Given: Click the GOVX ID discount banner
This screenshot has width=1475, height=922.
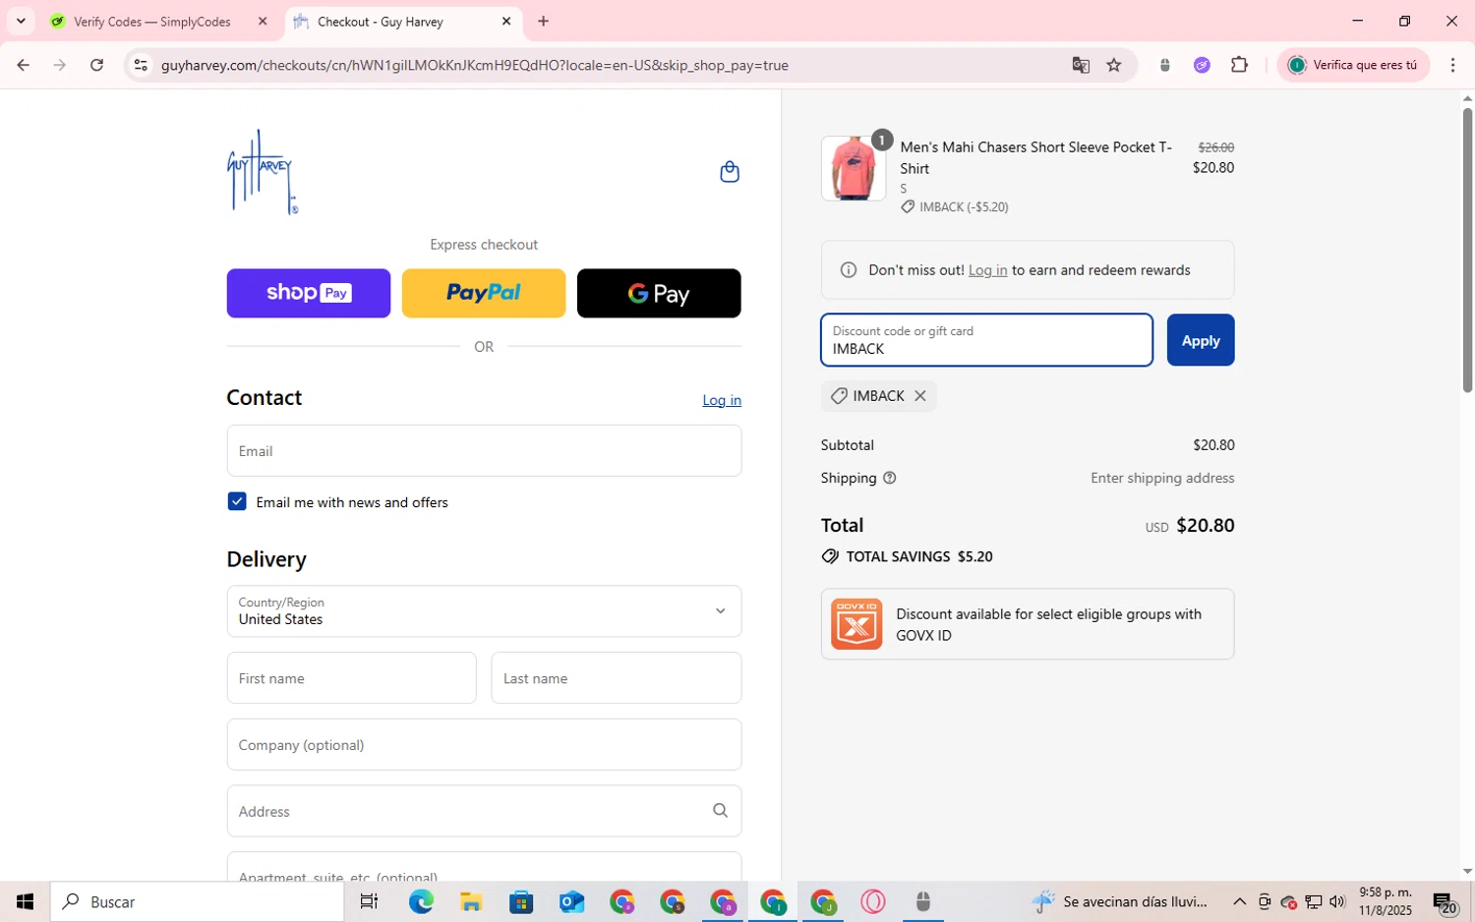Looking at the screenshot, I should pyautogui.click(x=1028, y=624).
